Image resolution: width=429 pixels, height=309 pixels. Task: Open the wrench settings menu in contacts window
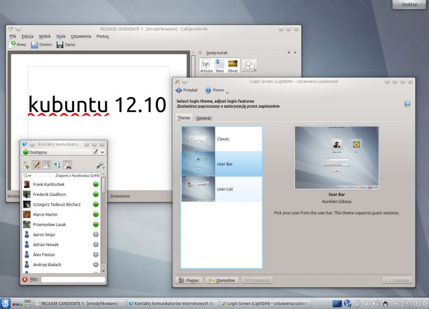[100, 165]
